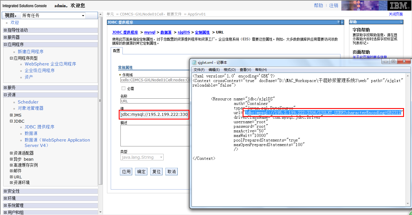Click the 取消 button
This screenshot has width=412, height=215.
click(171, 172)
